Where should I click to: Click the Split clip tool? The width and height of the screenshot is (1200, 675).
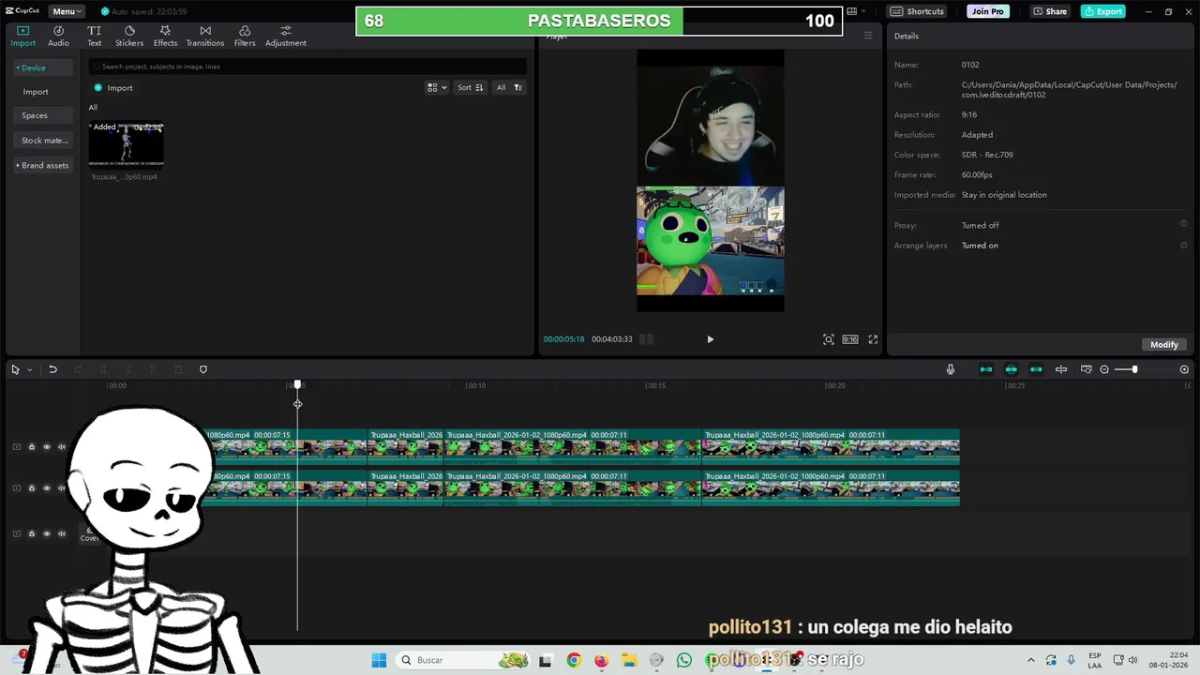(103, 369)
